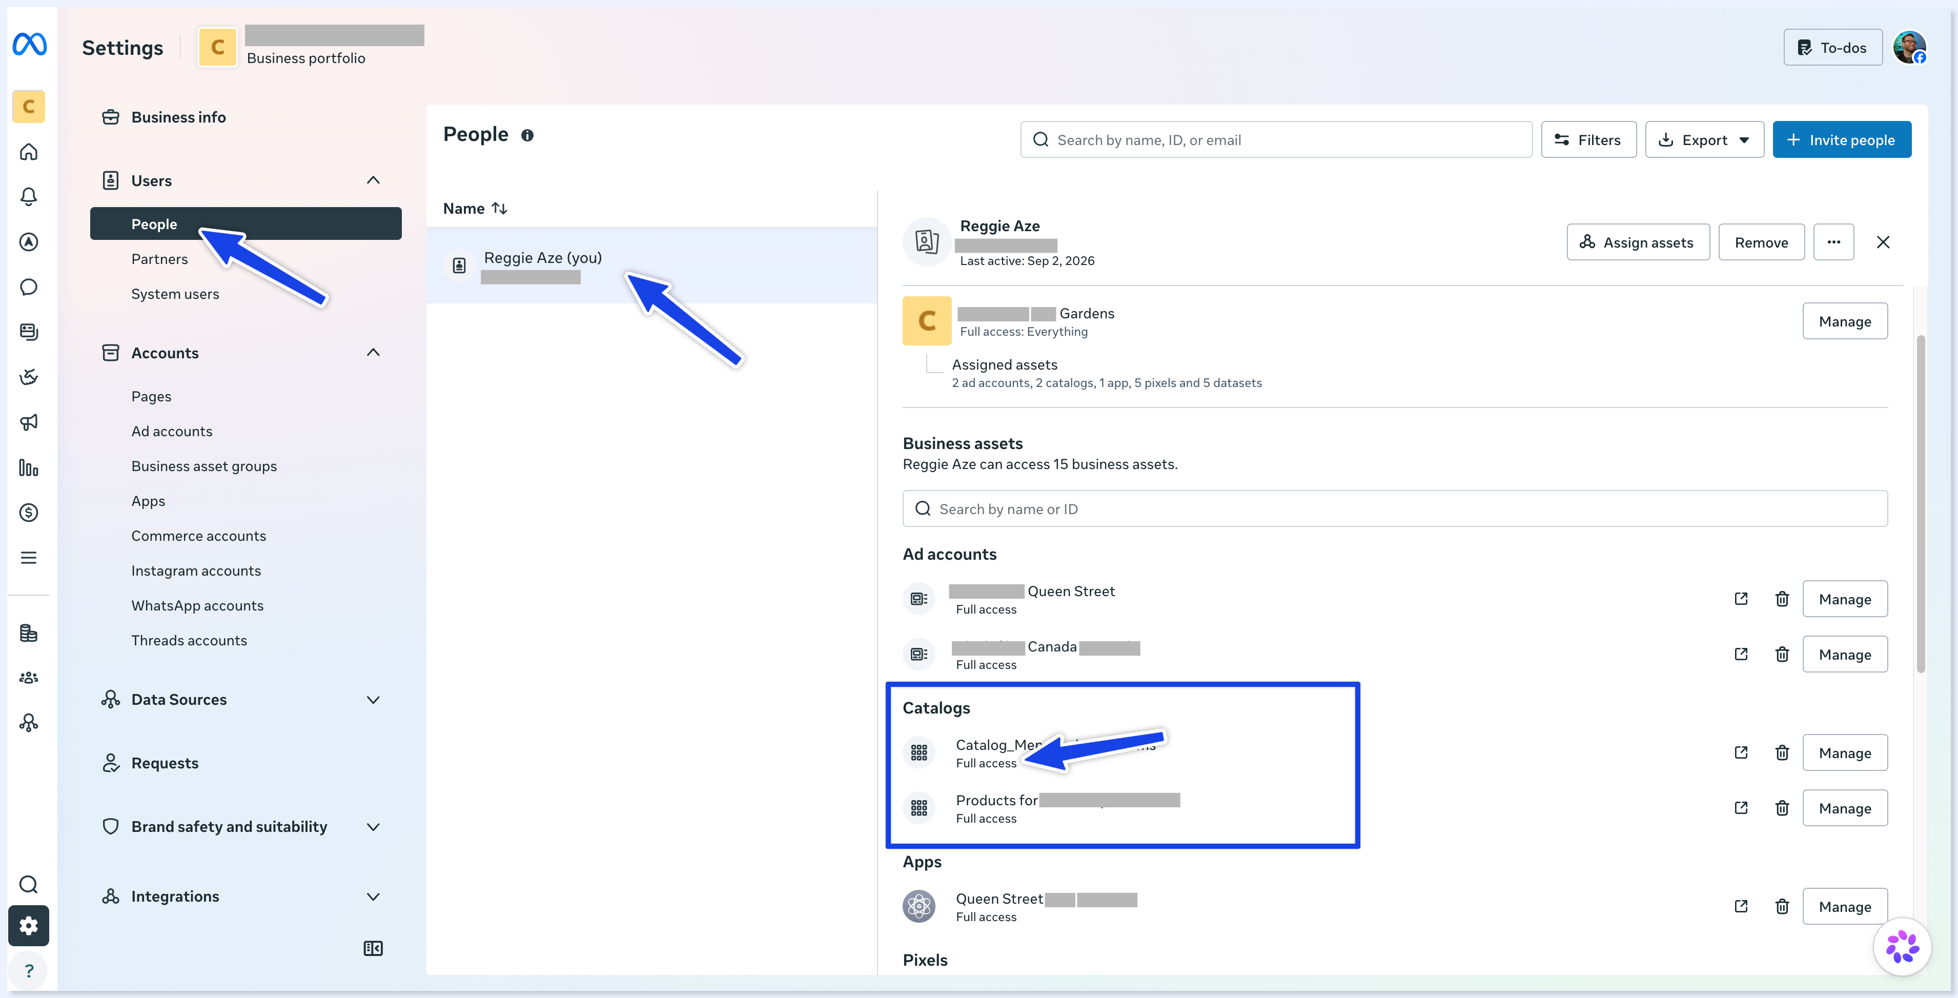The height and width of the screenshot is (998, 1958).
Task: Click the Assign assets button
Action: click(1638, 242)
